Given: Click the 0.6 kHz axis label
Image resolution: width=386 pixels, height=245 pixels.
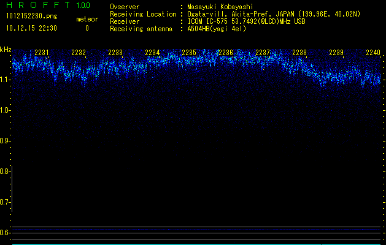Looking at the screenshot, I should point(5,233).
